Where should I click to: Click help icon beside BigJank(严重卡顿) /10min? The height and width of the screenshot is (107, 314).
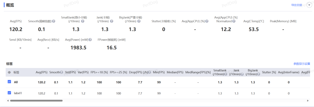(x=139, y=21)
